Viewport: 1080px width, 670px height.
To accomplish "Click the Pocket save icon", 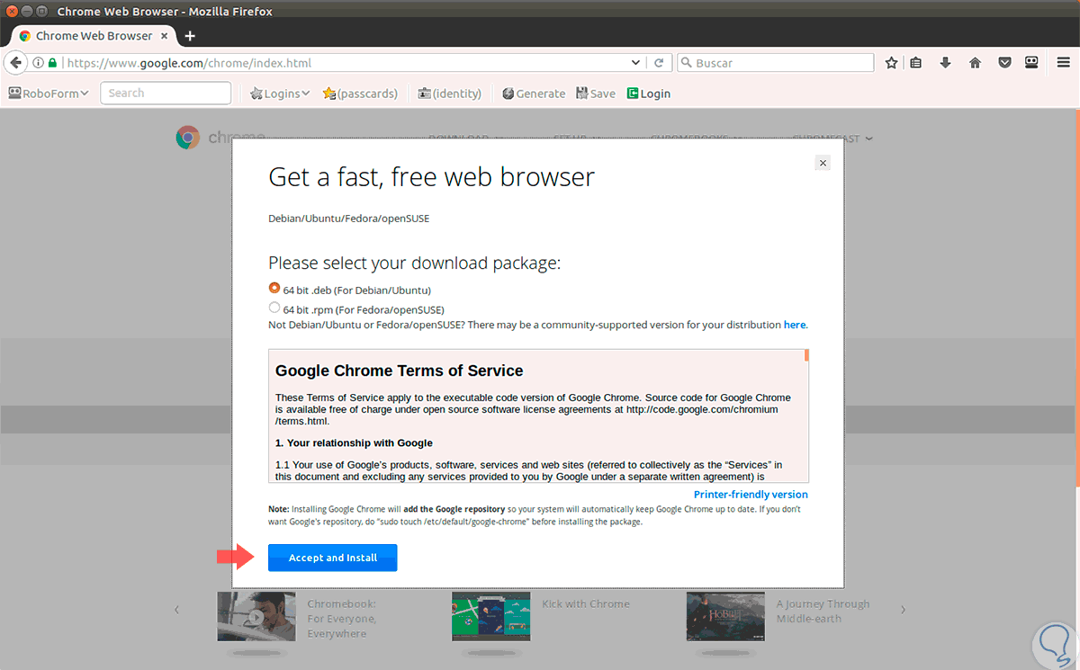I will [1004, 63].
